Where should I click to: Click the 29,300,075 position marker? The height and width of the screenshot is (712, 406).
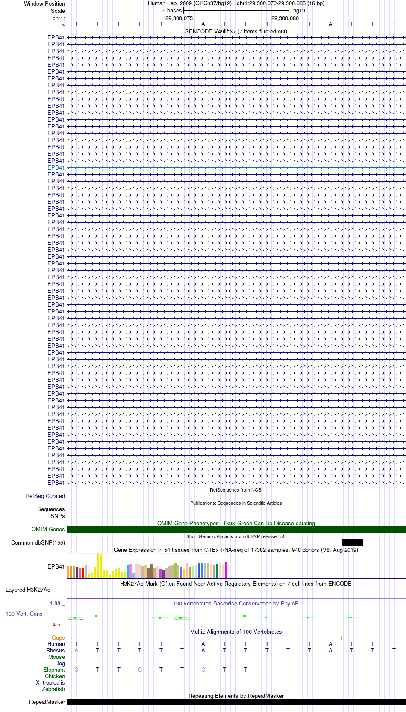click(x=179, y=18)
